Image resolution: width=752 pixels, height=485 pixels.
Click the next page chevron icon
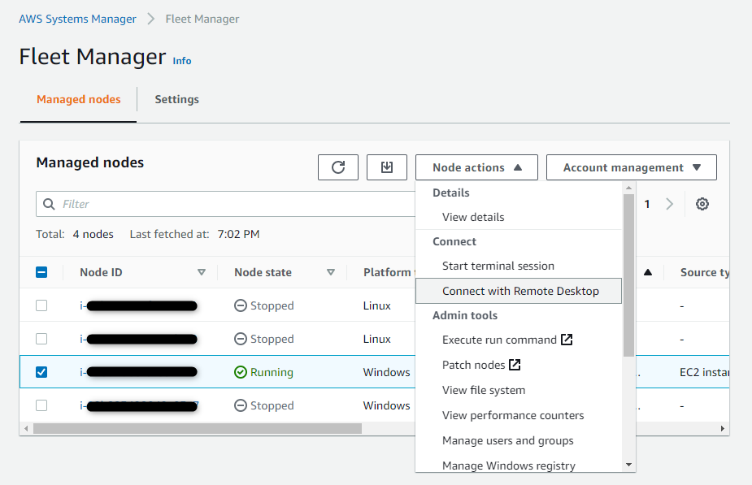670,204
